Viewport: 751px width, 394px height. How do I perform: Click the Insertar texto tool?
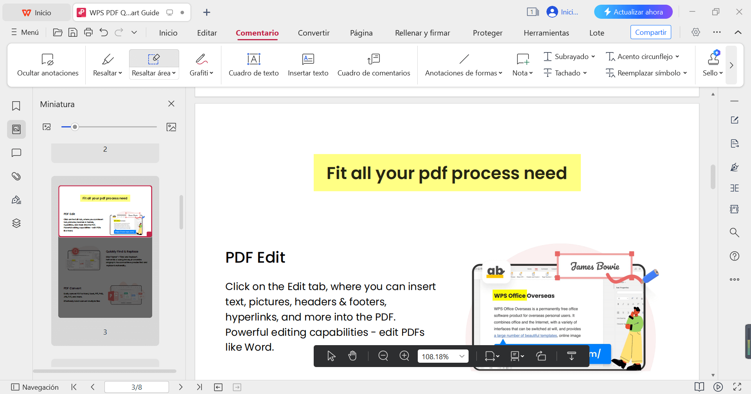tap(308, 64)
